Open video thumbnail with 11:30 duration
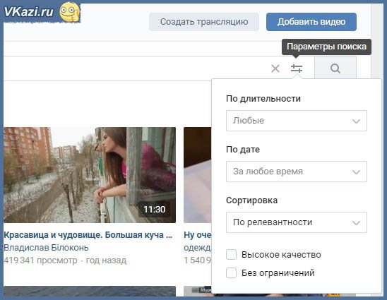 click(90, 175)
